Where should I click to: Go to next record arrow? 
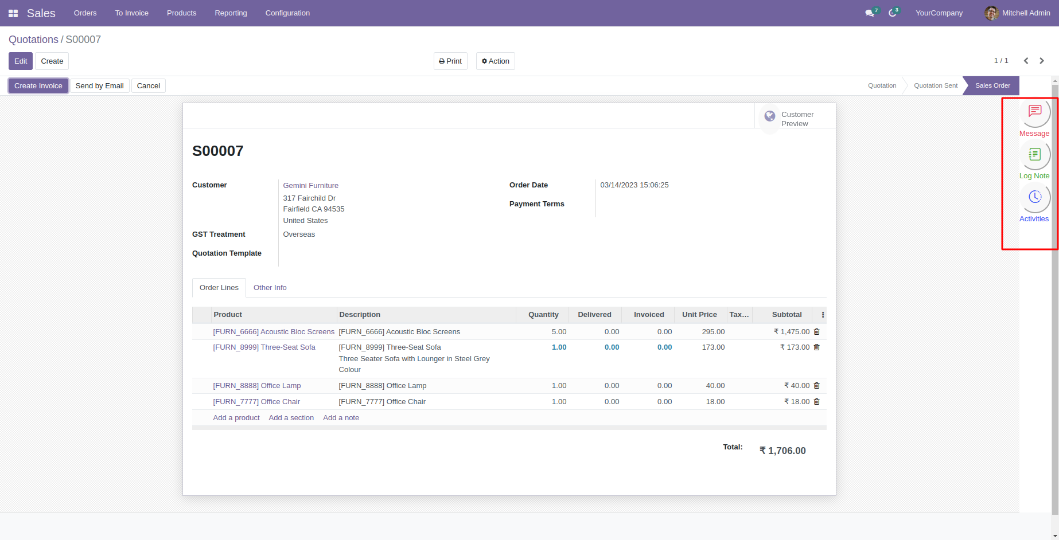coord(1042,61)
